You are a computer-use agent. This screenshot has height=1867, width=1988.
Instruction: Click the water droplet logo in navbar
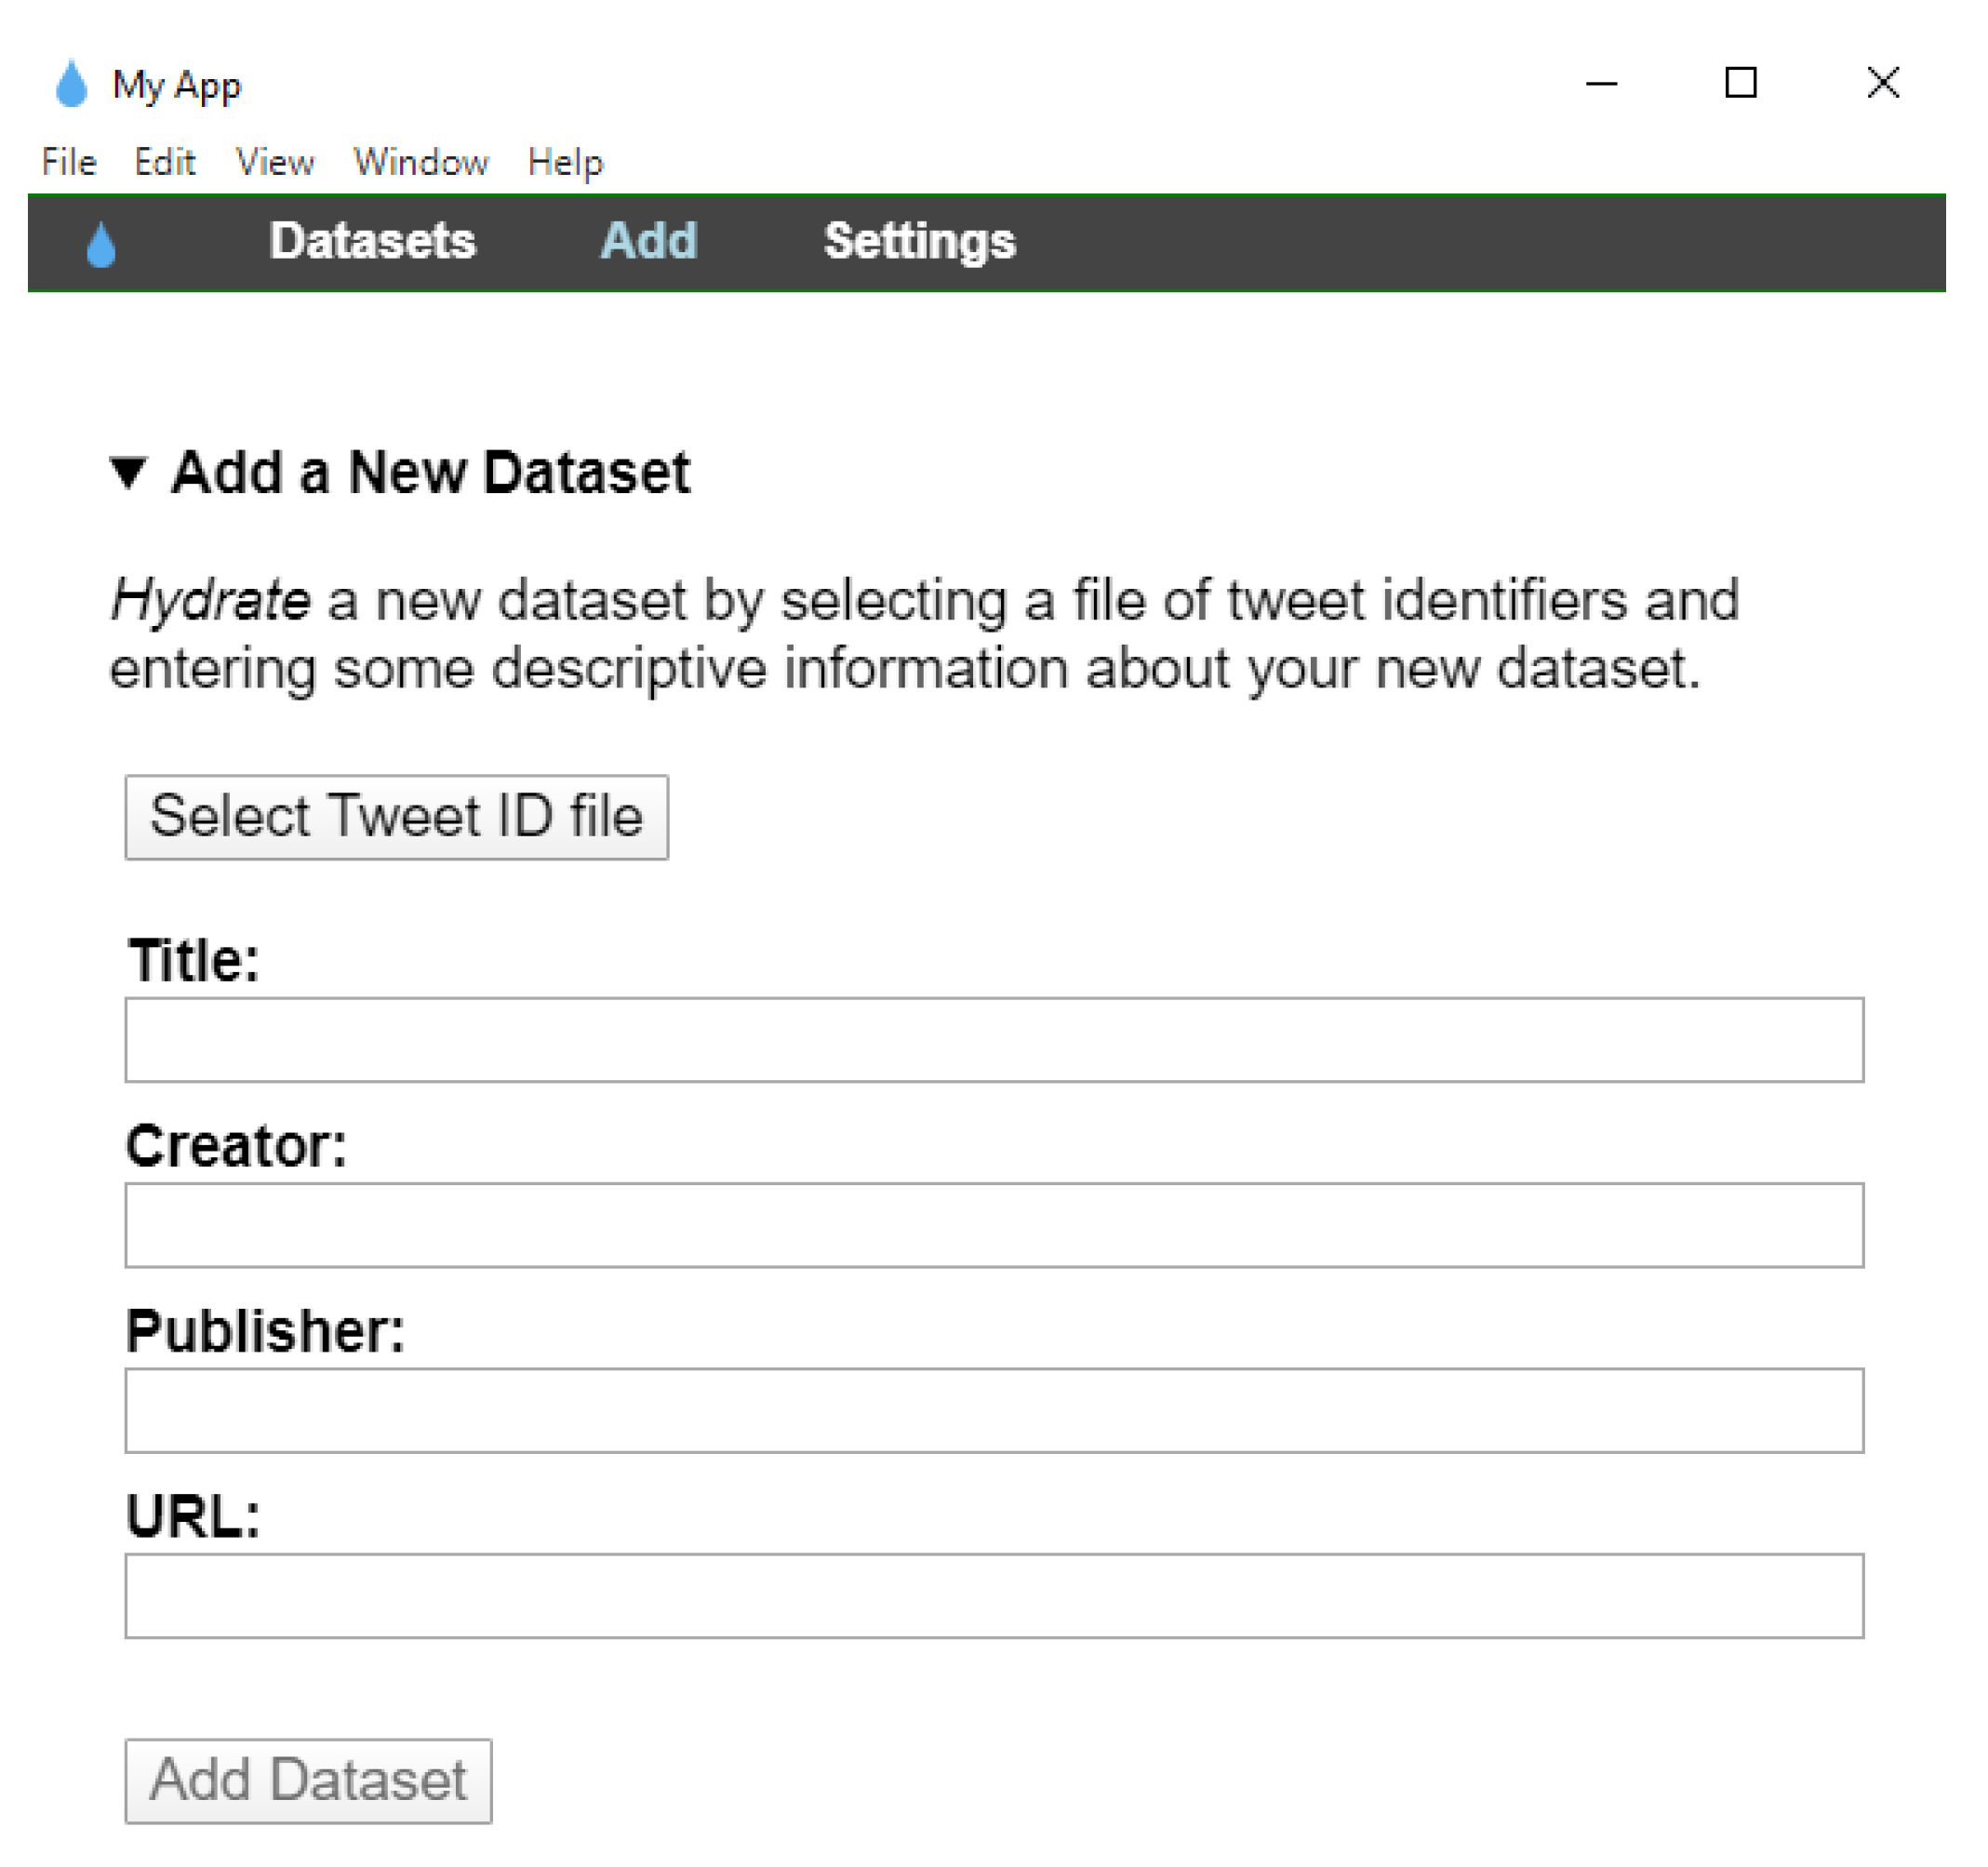tap(101, 244)
